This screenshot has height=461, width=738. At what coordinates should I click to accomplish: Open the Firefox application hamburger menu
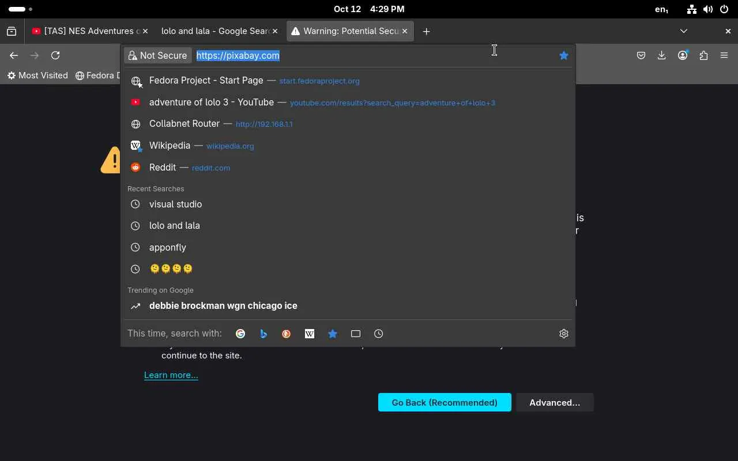[724, 55]
